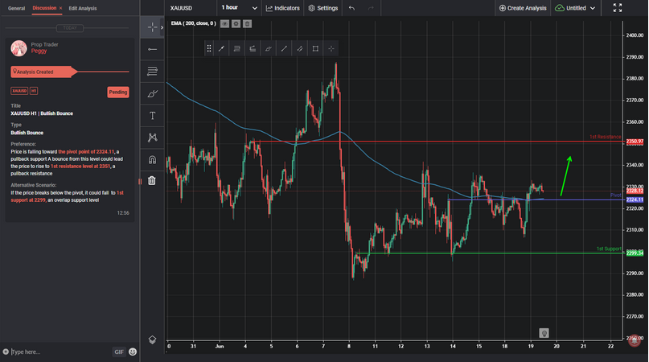This screenshot has height=362, width=649.
Task: Choose the rectangle shape tool
Action: pyautogui.click(x=315, y=48)
